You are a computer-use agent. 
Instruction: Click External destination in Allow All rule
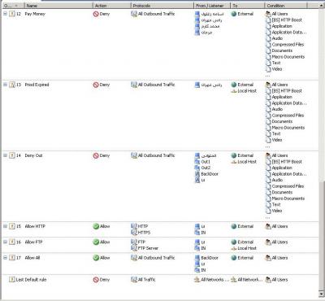click(x=245, y=258)
